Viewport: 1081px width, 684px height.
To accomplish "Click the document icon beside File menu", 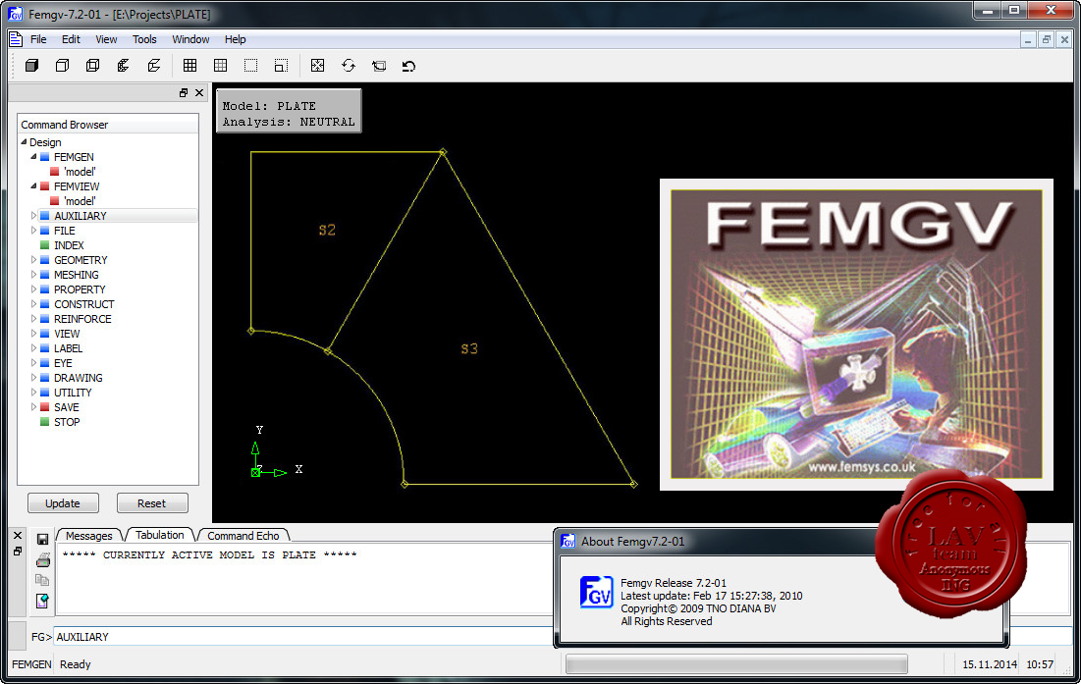I will [16, 39].
